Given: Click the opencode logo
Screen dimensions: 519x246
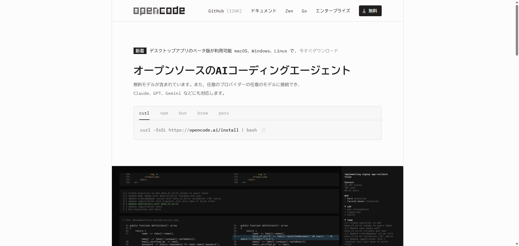Looking at the screenshot, I should click(159, 11).
